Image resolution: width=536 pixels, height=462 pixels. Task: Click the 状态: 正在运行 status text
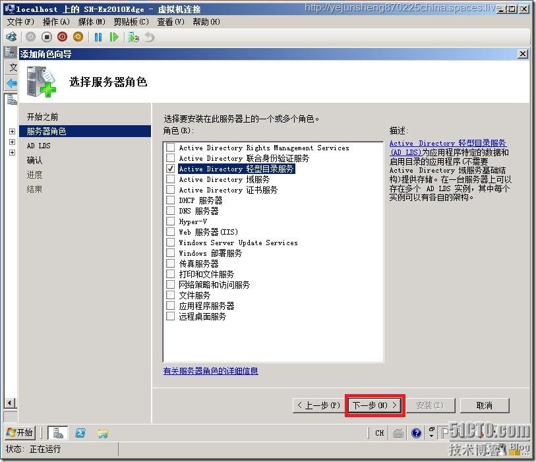[x=33, y=449]
